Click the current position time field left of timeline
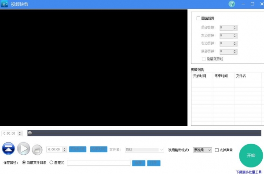The image size is (264, 174). pos(10,133)
